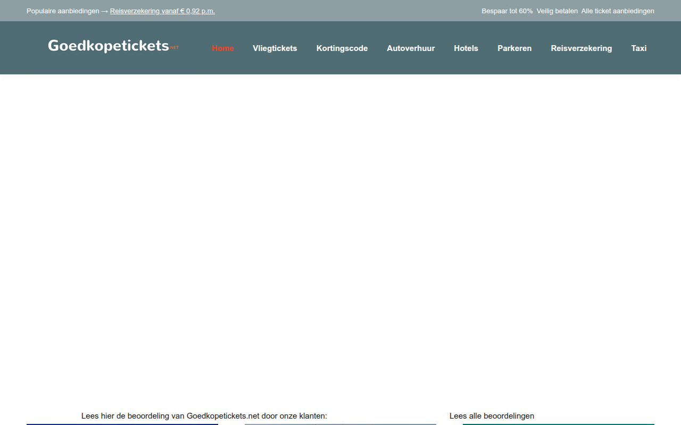Screen dimensions: 681x425
Task: Follow the Reisverzekering vanaf € 0,92 p.m. link
Action: pos(162,11)
